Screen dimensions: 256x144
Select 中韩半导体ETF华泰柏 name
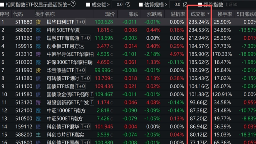[x=70, y=54]
